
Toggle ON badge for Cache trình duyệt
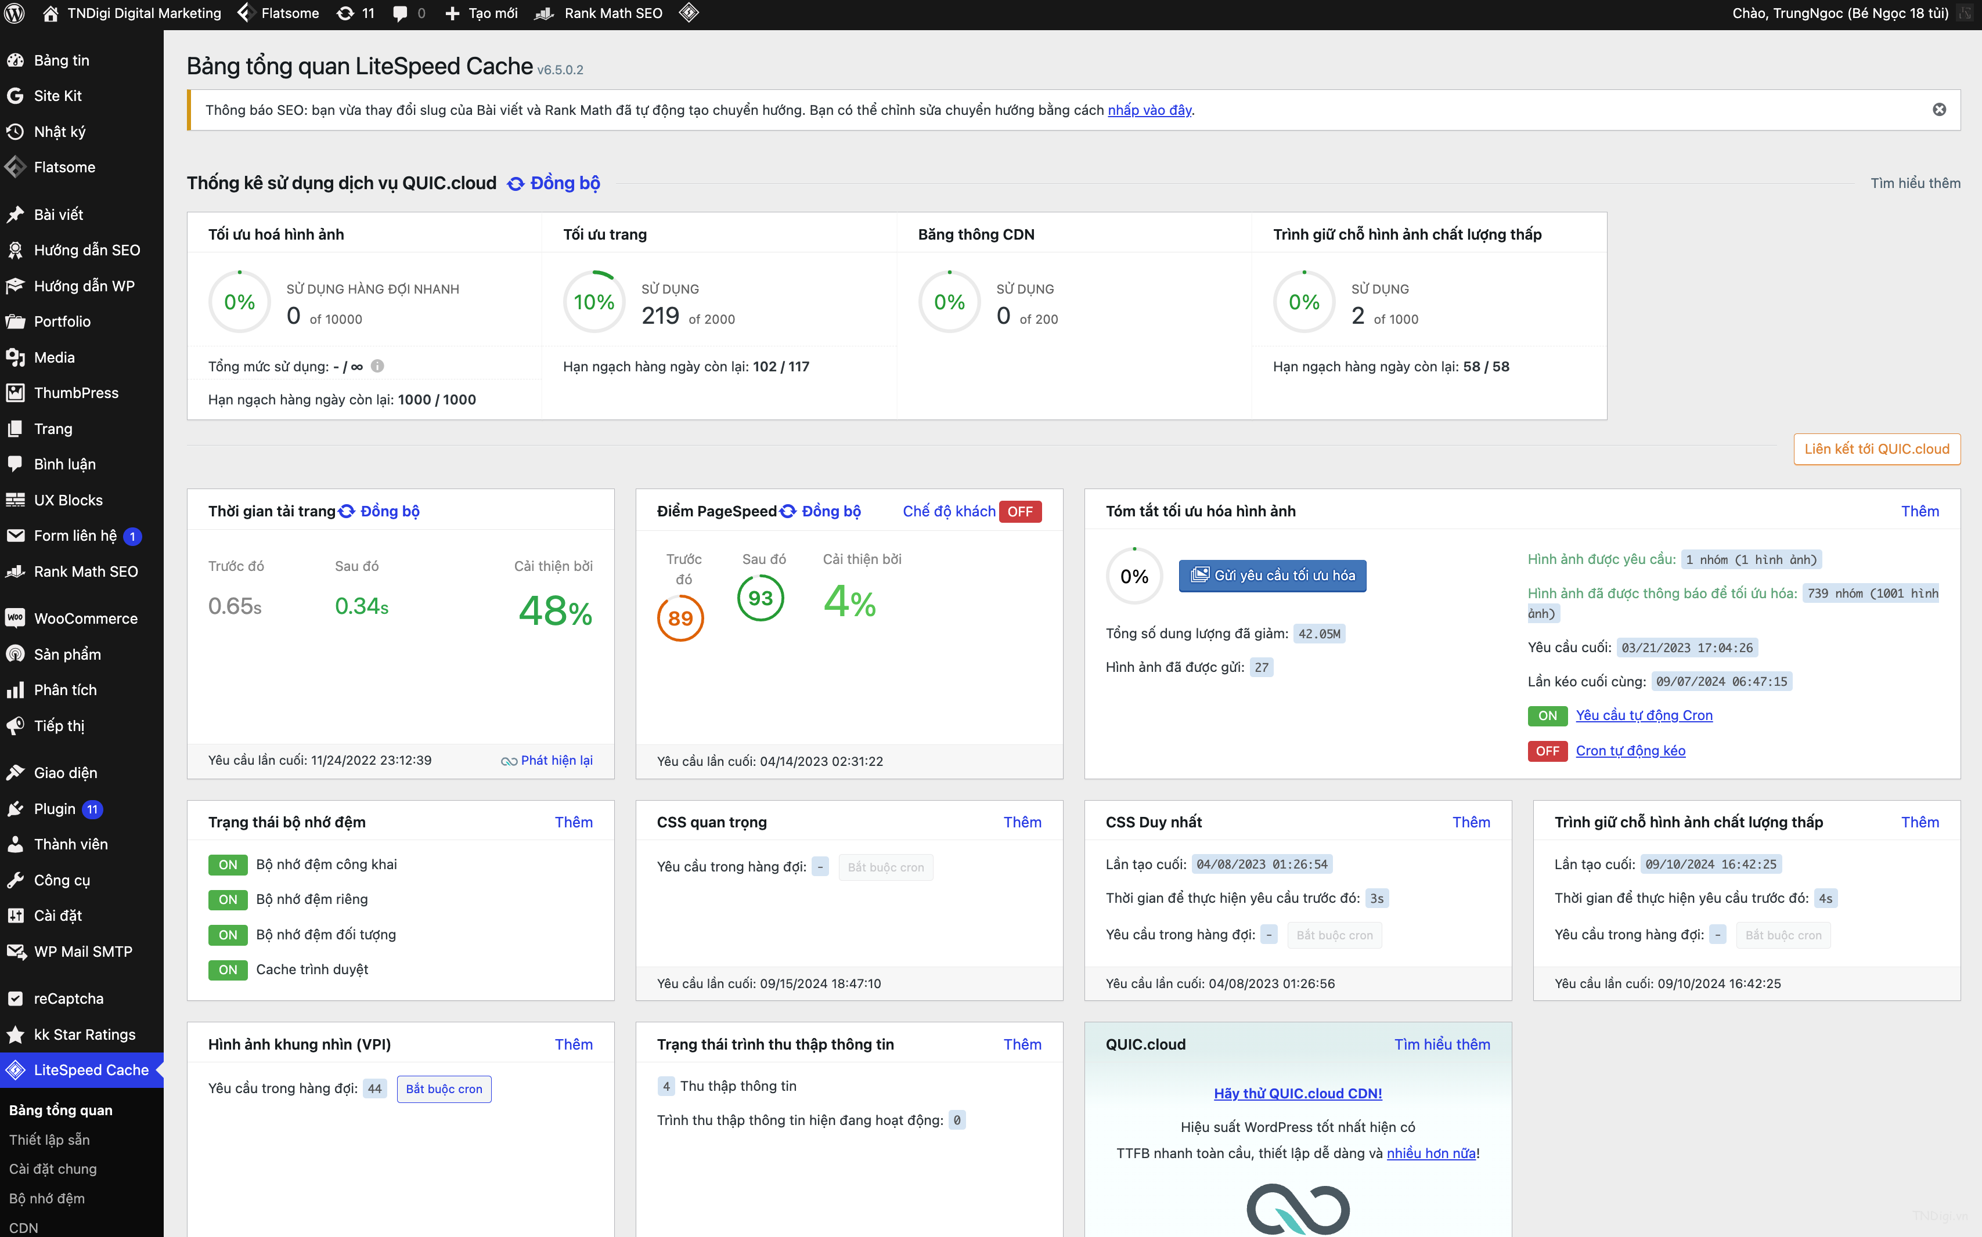point(228,970)
